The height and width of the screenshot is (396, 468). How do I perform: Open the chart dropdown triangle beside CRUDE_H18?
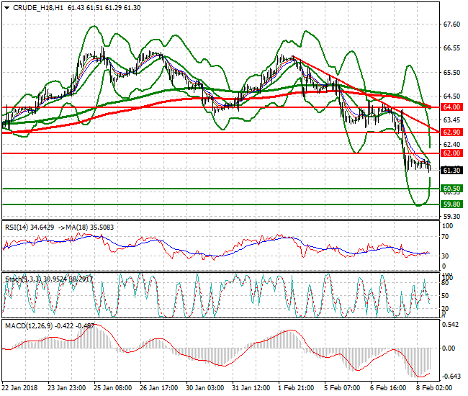point(7,8)
